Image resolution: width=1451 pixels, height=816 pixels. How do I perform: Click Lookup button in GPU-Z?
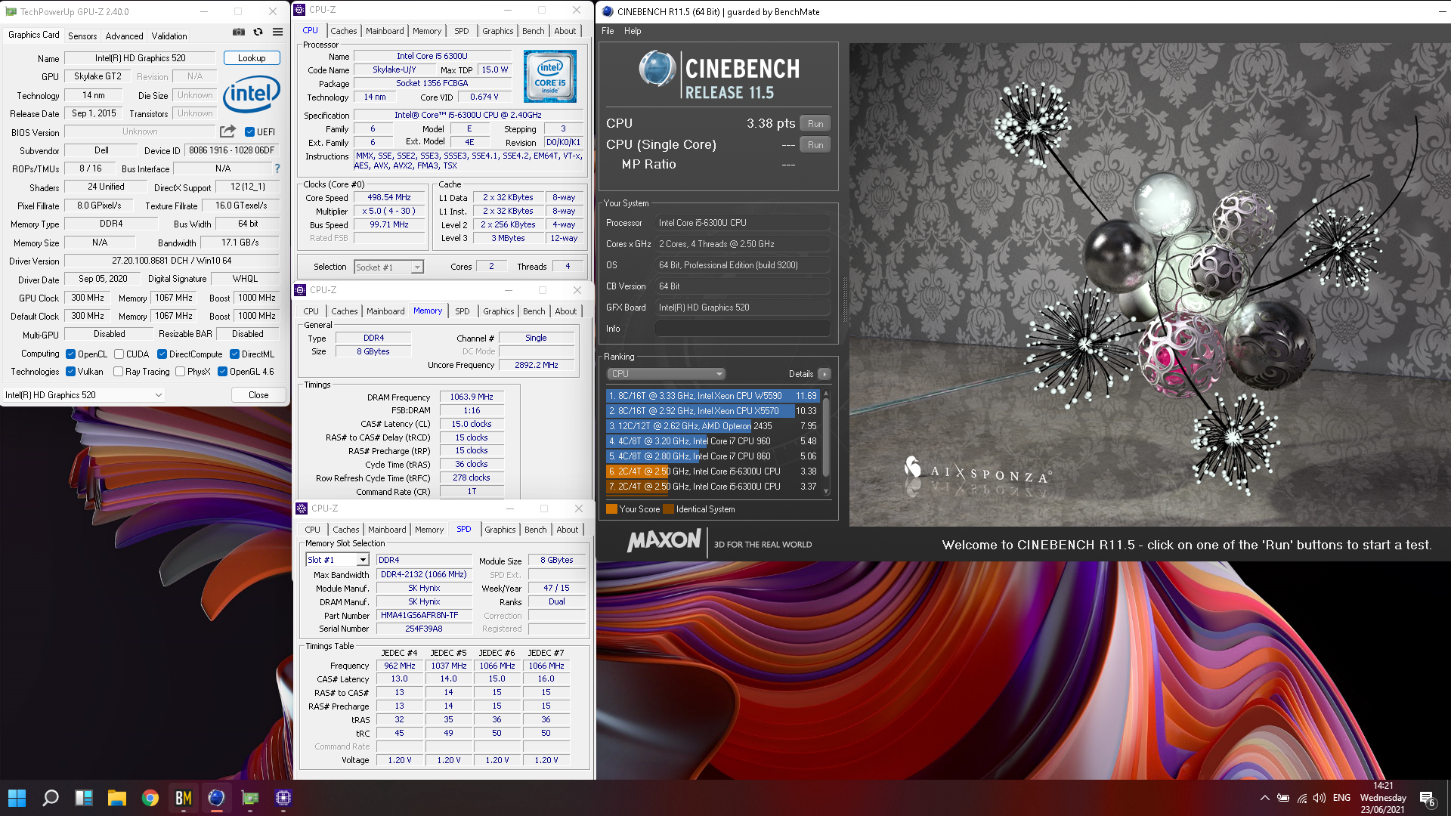[252, 58]
